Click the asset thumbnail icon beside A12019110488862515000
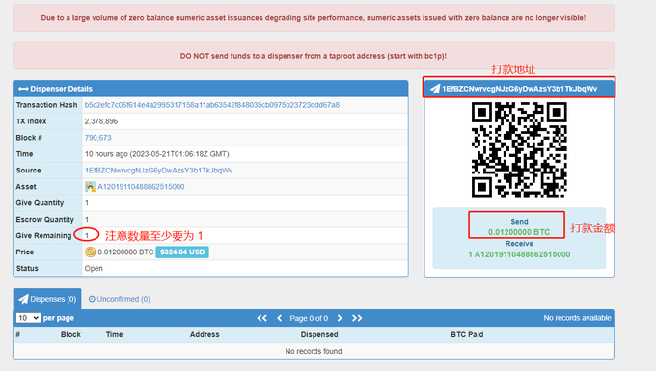Viewport: 656px width, 371px height. point(90,186)
